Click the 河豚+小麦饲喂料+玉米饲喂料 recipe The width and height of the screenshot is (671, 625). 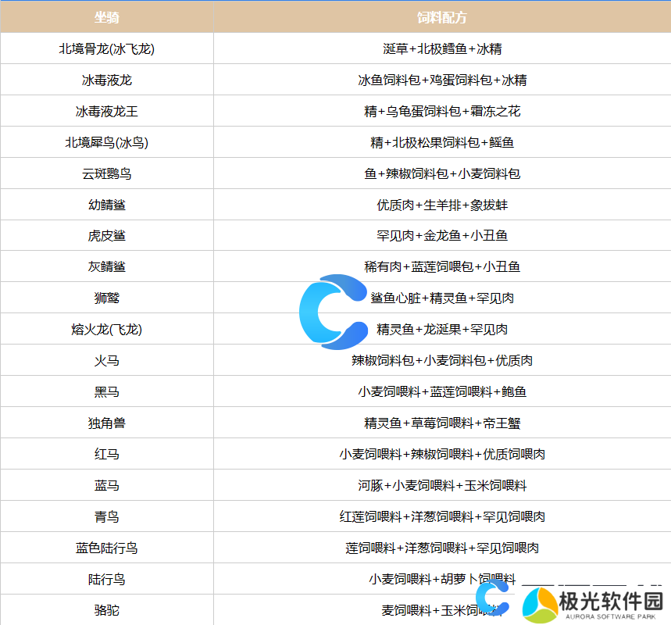click(441, 485)
